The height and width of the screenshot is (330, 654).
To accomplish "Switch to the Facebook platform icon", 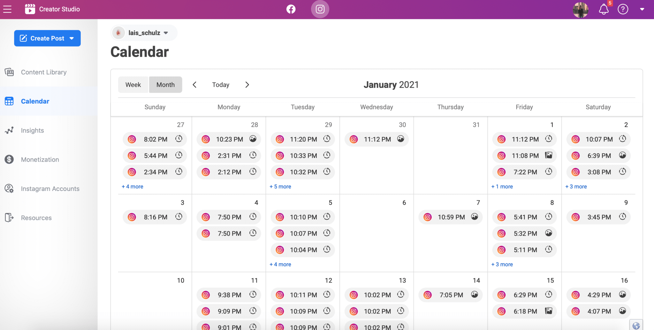I will [291, 9].
